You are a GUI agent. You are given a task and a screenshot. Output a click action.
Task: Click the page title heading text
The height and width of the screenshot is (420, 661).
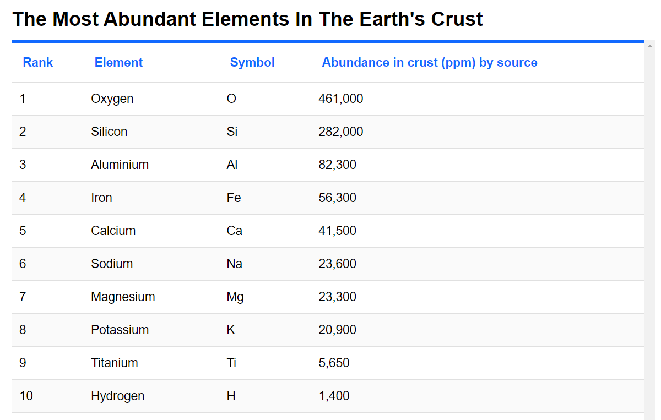click(x=248, y=19)
